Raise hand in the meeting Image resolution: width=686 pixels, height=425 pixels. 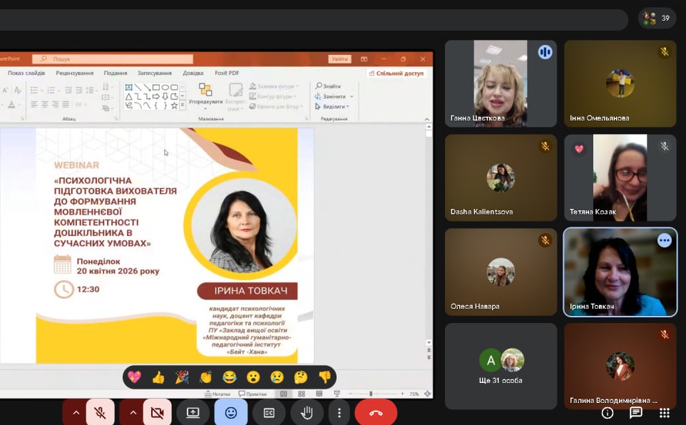coord(307,412)
